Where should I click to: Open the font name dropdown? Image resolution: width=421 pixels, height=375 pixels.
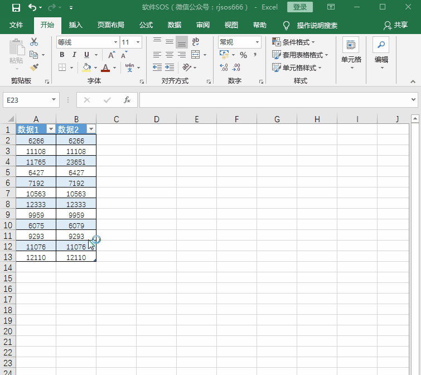115,42
